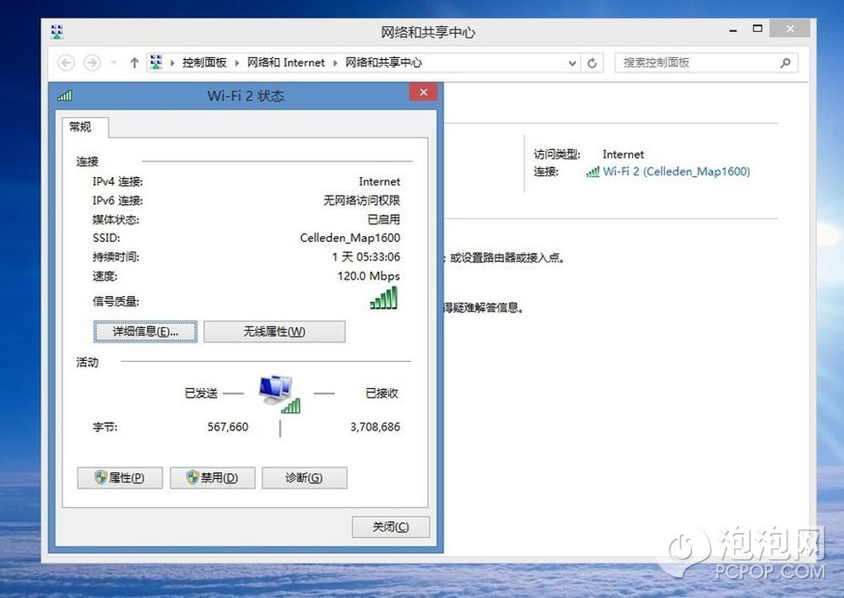Click the 禁用(D) disable button
Screen dimensions: 844x598
(x=213, y=477)
